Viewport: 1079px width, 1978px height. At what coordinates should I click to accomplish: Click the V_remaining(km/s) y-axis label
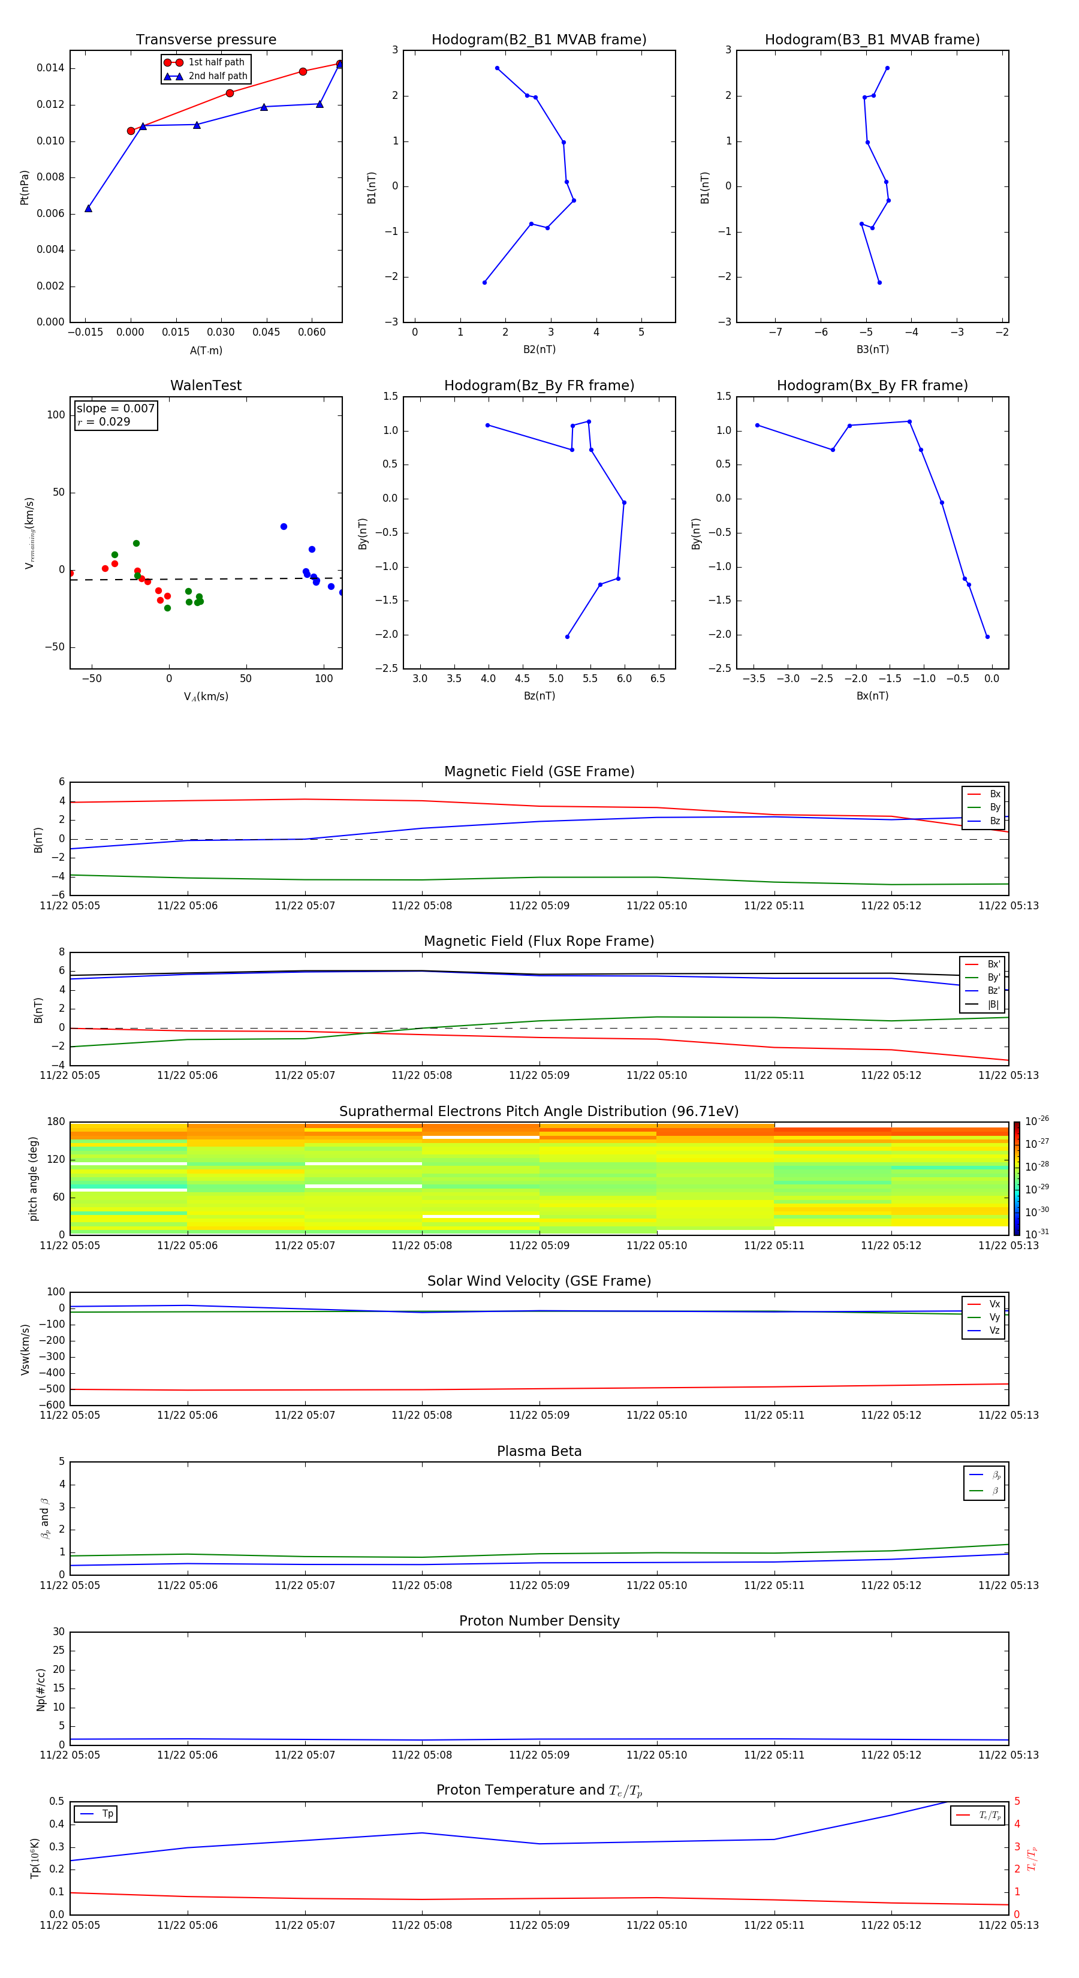(29, 533)
